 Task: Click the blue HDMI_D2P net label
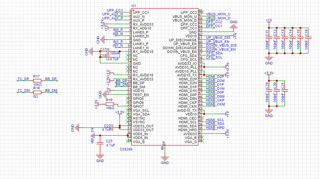pos(215,77)
